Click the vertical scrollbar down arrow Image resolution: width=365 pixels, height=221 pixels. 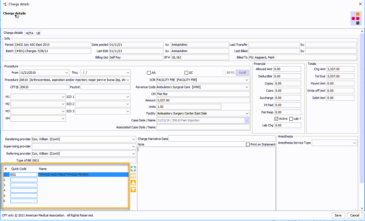click(x=362, y=208)
